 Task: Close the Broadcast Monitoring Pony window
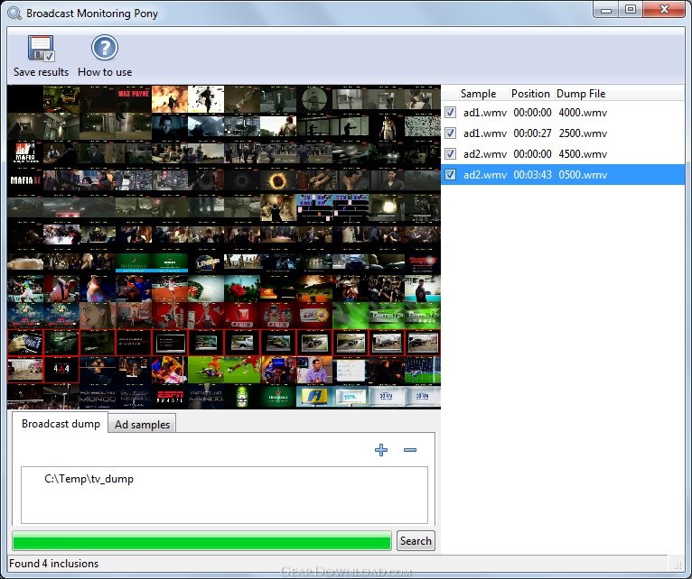click(664, 10)
